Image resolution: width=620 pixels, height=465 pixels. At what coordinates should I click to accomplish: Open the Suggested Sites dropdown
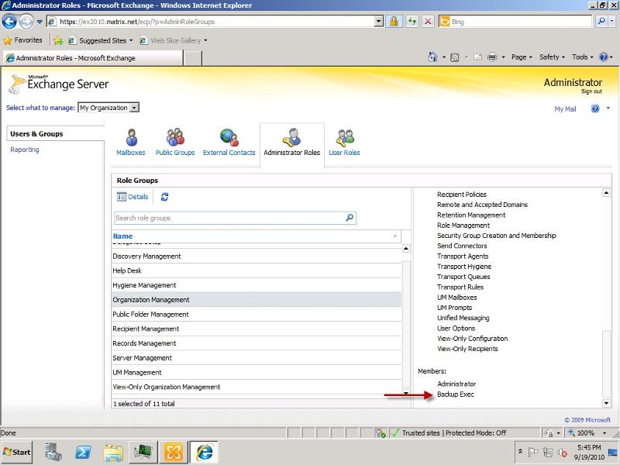pyautogui.click(x=131, y=40)
